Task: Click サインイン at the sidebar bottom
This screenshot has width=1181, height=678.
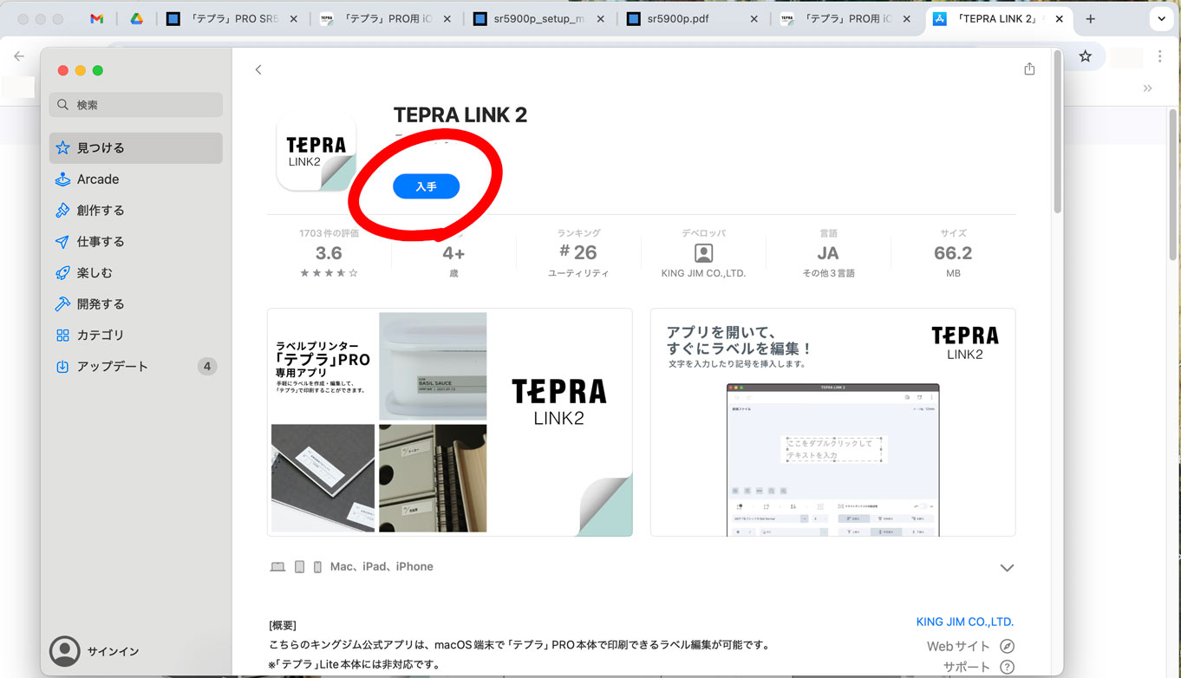Action: pos(113,651)
